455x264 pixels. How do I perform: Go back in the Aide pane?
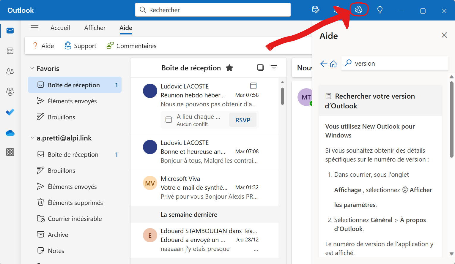tap(324, 64)
